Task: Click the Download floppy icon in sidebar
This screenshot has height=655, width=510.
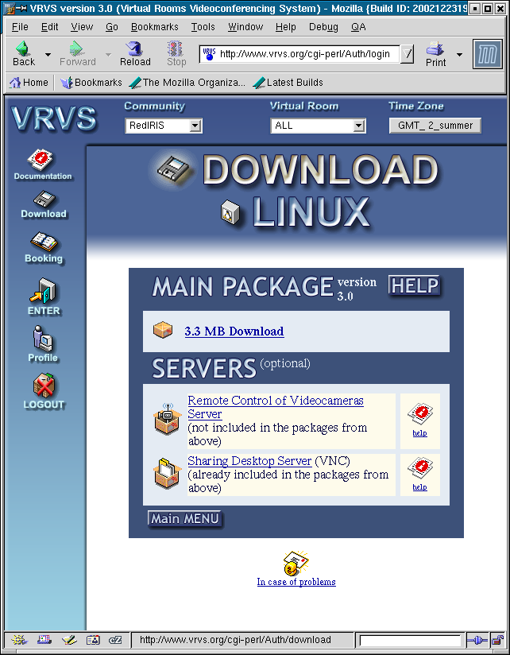Action: pos(44,200)
